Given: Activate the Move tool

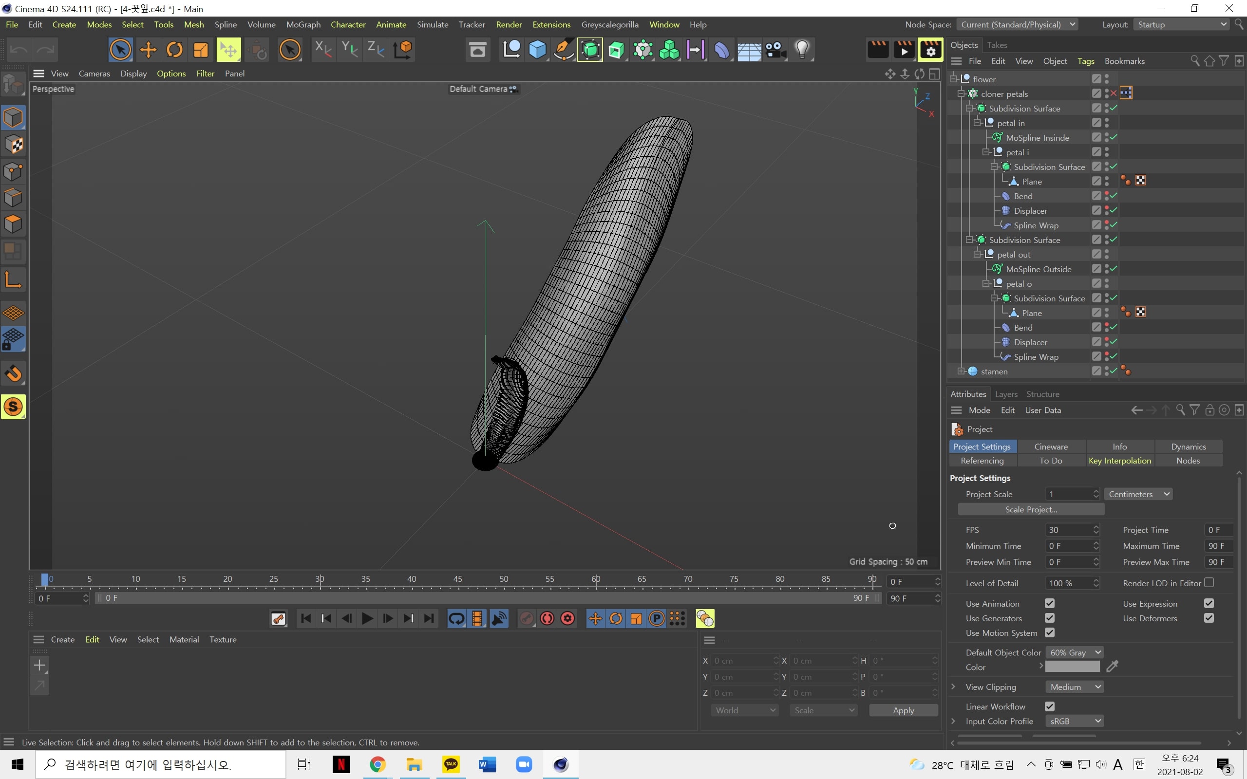Looking at the screenshot, I should coord(148,50).
